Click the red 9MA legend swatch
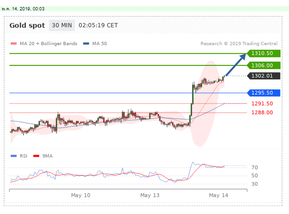 coord(36,156)
